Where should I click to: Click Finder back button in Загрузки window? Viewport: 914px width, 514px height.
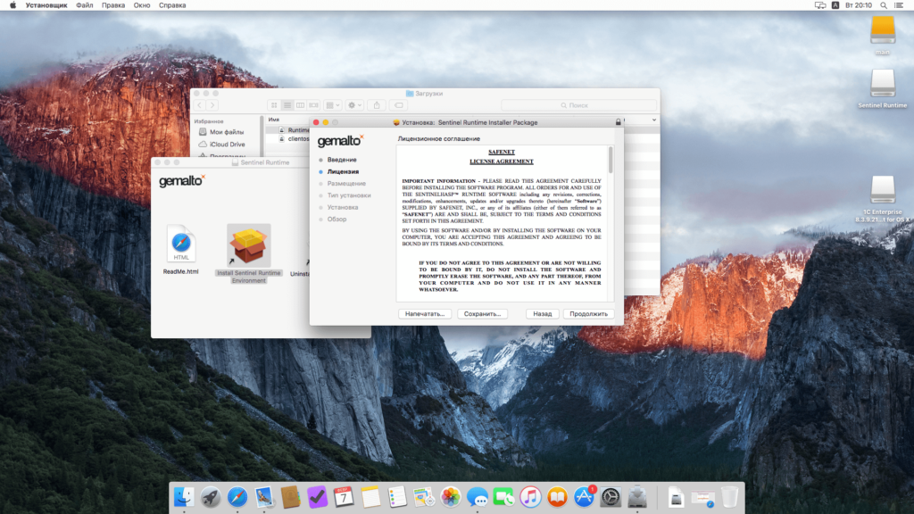tap(199, 105)
